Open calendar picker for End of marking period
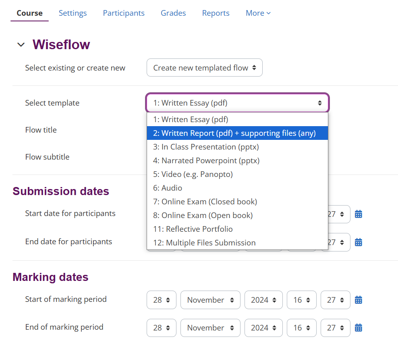Screen dimensions: 398x345 [358, 328]
